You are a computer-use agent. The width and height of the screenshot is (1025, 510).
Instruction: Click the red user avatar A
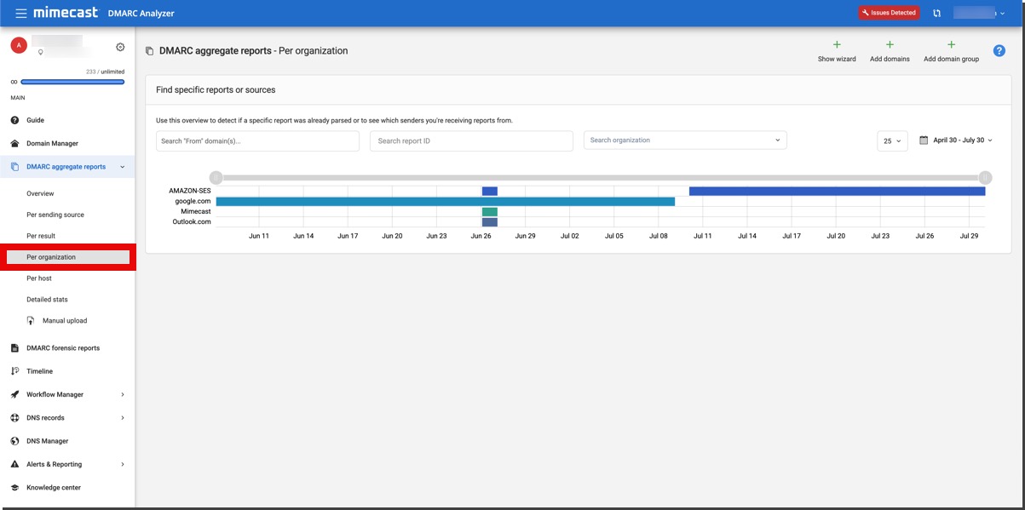[x=19, y=45]
